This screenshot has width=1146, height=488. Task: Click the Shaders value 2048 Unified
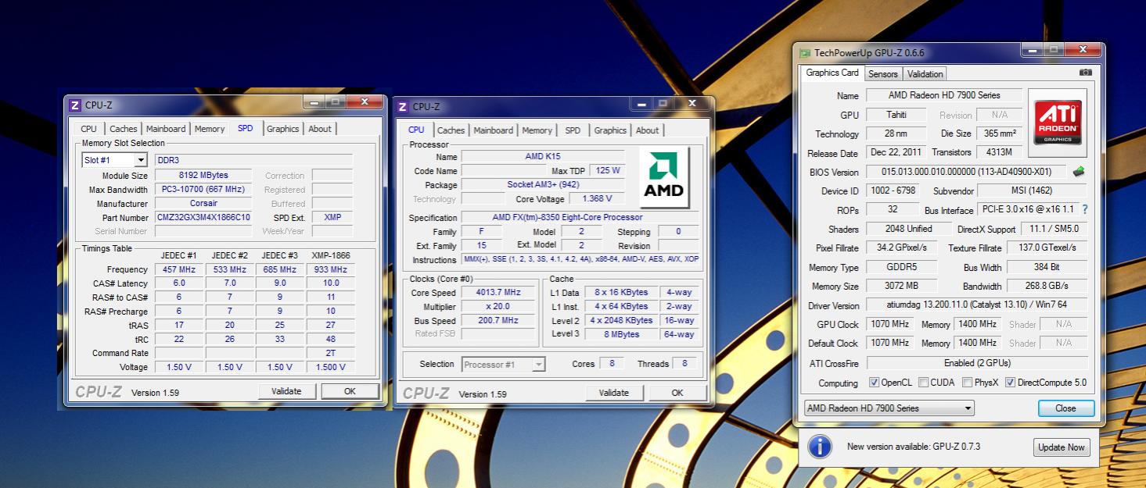(907, 229)
